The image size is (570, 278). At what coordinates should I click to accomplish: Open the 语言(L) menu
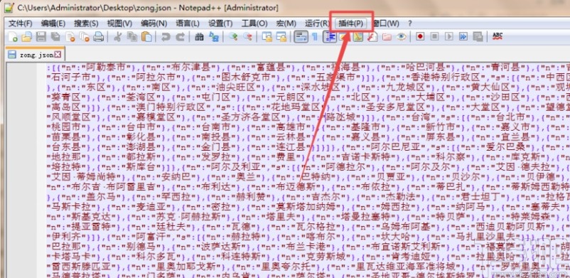188,23
